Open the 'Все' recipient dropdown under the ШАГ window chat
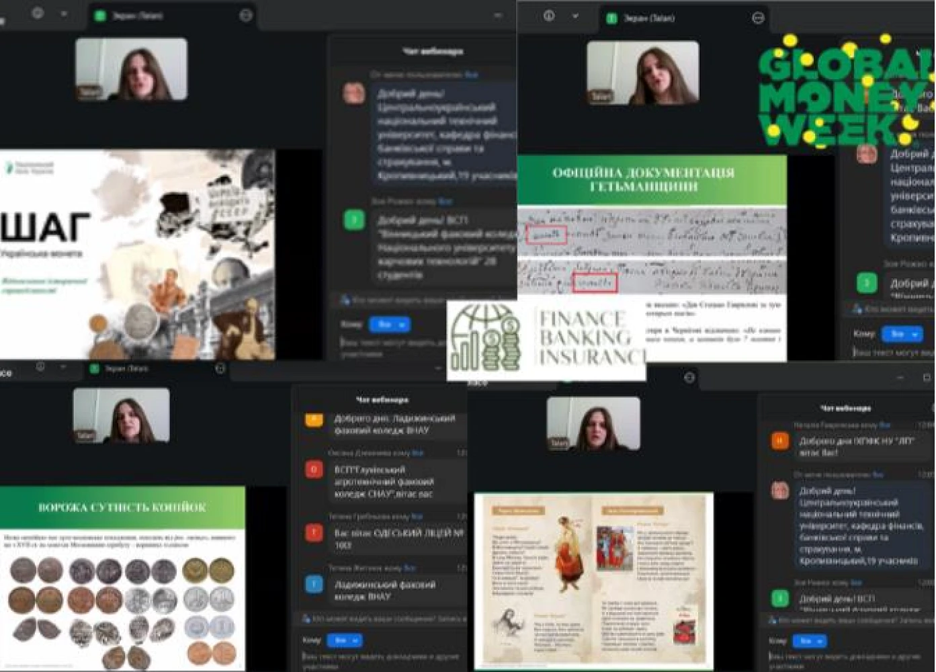Screen dimensions: 936x672 (x=390, y=325)
